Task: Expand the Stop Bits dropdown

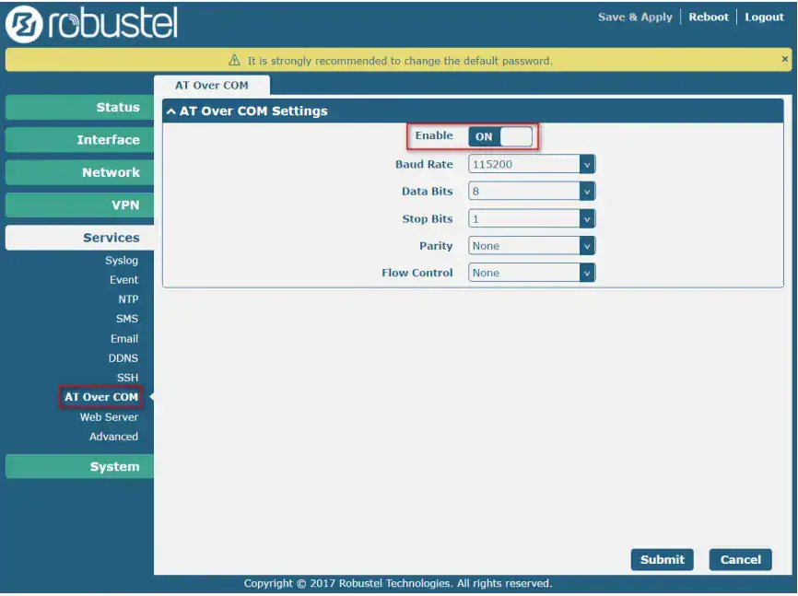Action: [x=532, y=219]
